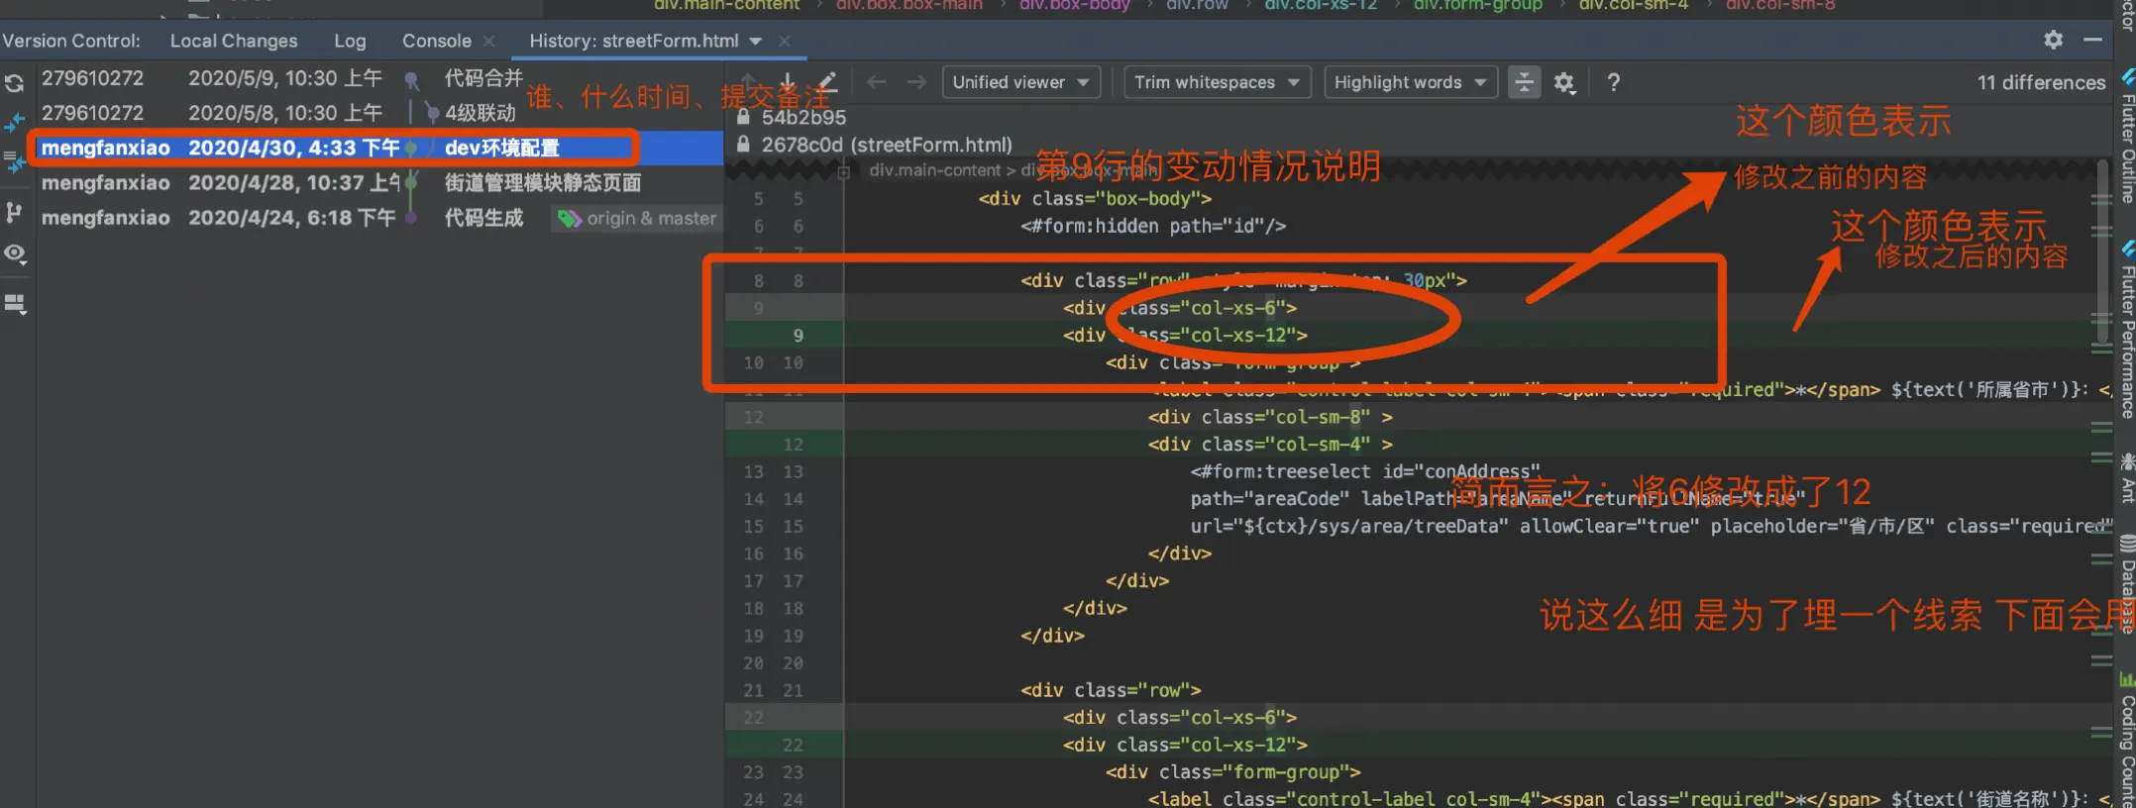The height and width of the screenshot is (808, 2136).
Task: Select the 2020/5/9 commit 代码合并
Action: (380, 77)
